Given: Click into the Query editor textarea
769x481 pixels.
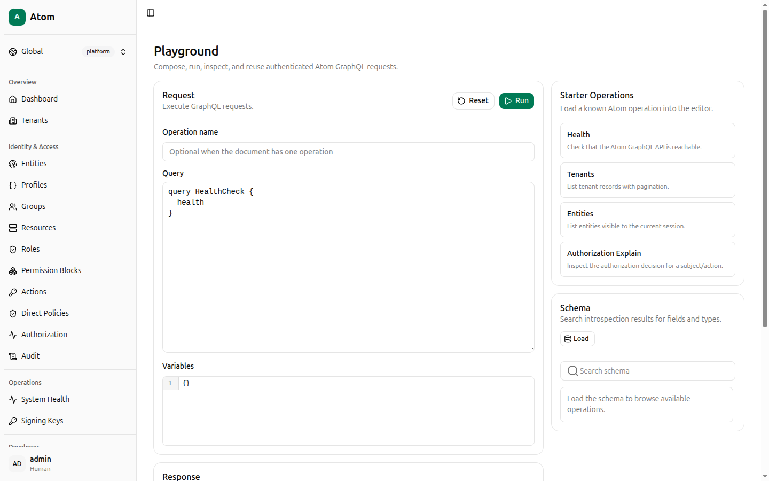Looking at the screenshot, I should coord(348,267).
